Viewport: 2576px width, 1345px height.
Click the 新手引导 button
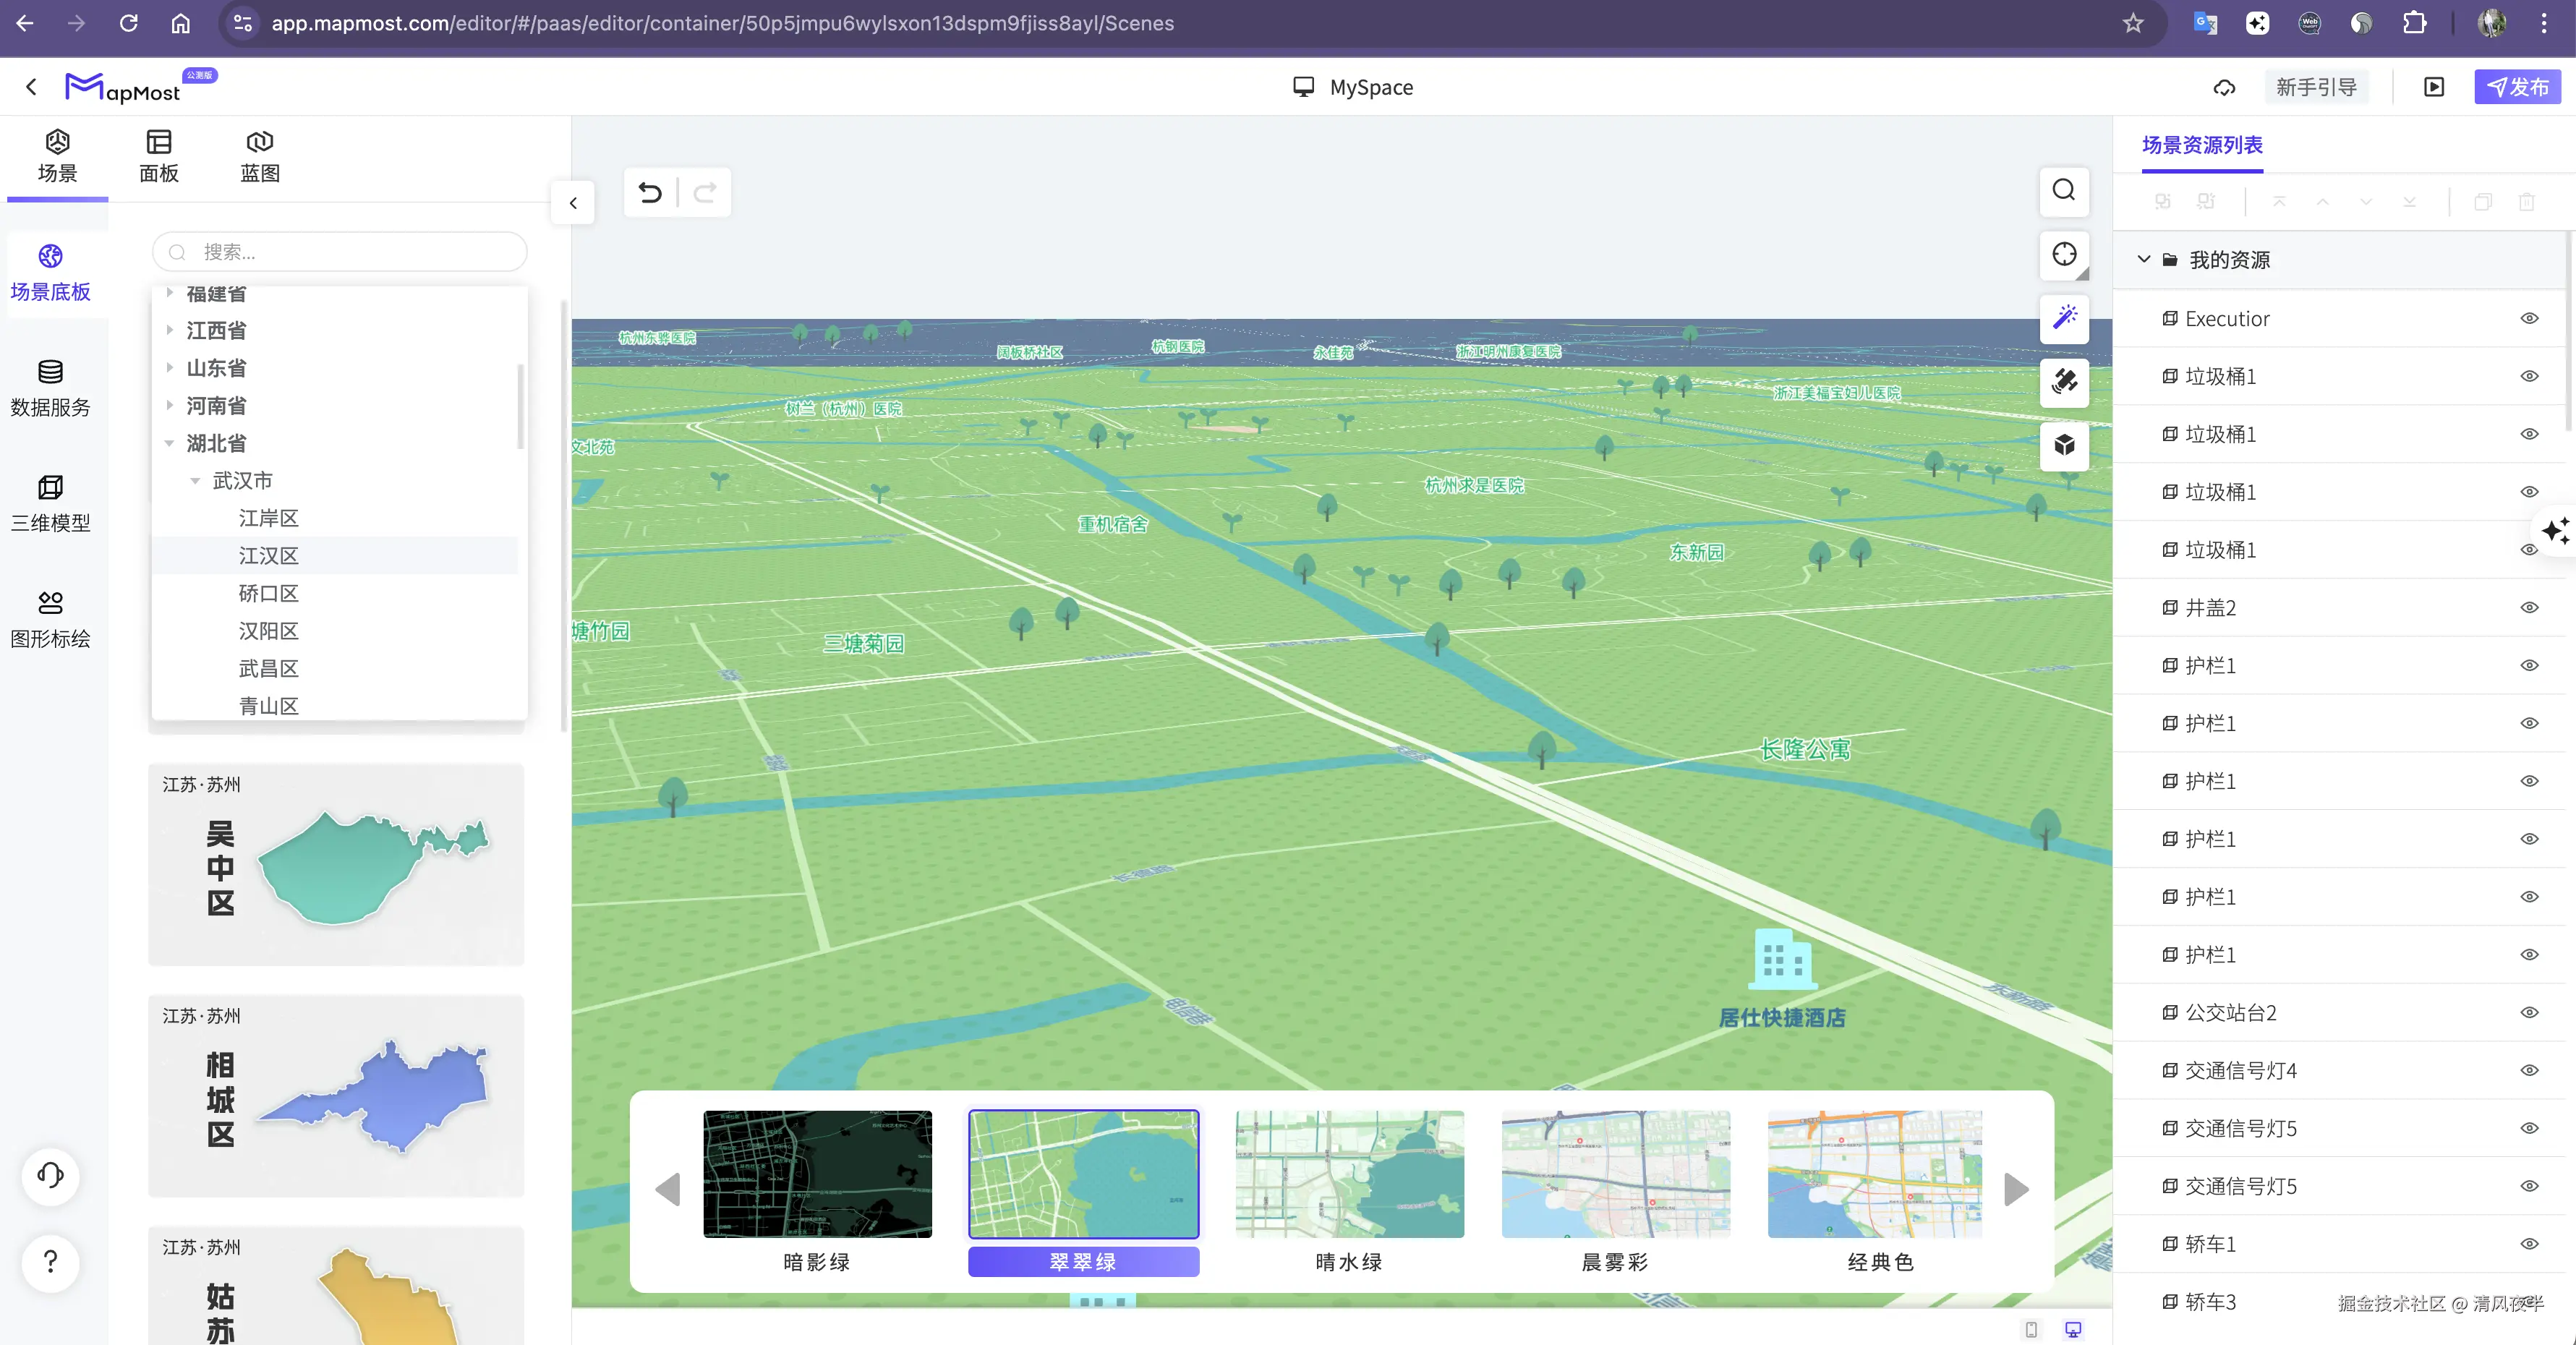point(2315,87)
